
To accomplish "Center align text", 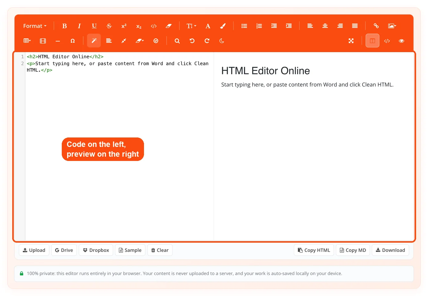I will click(325, 26).
